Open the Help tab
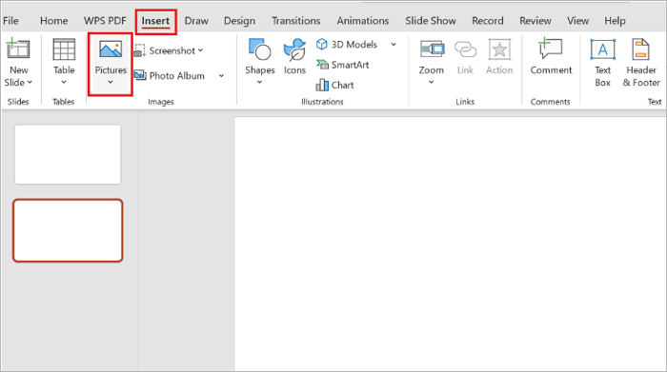This screenshot has width=667, height=372. (615, 20)
